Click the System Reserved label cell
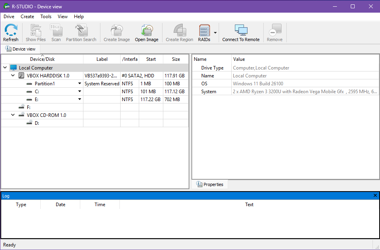380x250 pixels. [x=102, y=84]
